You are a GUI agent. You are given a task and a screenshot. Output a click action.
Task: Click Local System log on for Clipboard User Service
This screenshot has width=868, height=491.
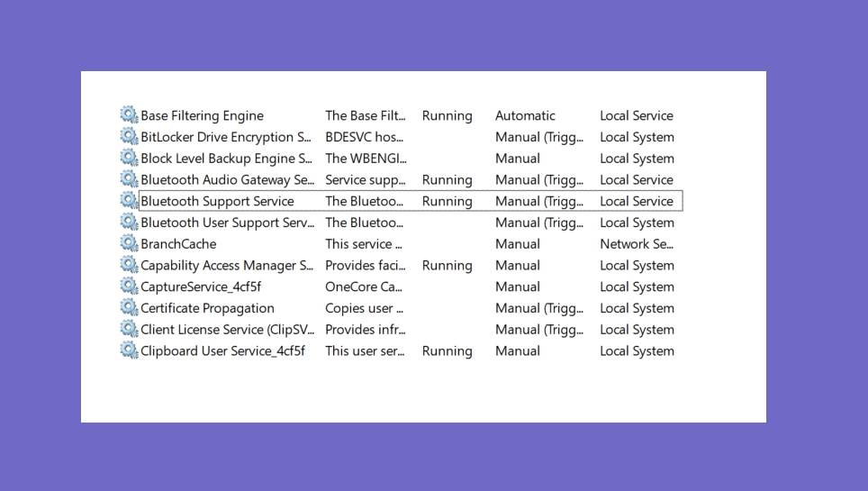(x=637, y=350)
